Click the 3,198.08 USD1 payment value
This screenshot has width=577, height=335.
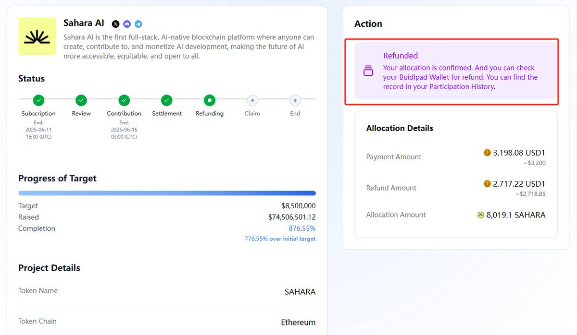click(519, 153)
